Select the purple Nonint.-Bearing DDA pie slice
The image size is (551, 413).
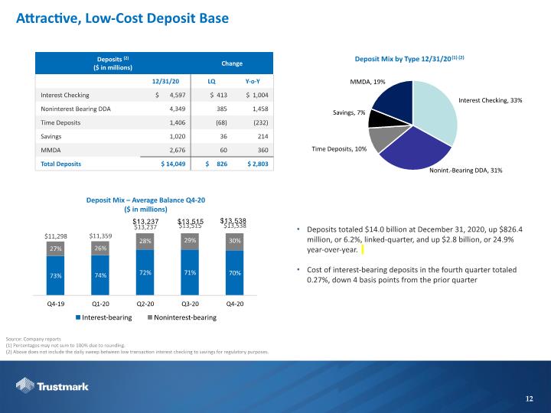point(416,151)
